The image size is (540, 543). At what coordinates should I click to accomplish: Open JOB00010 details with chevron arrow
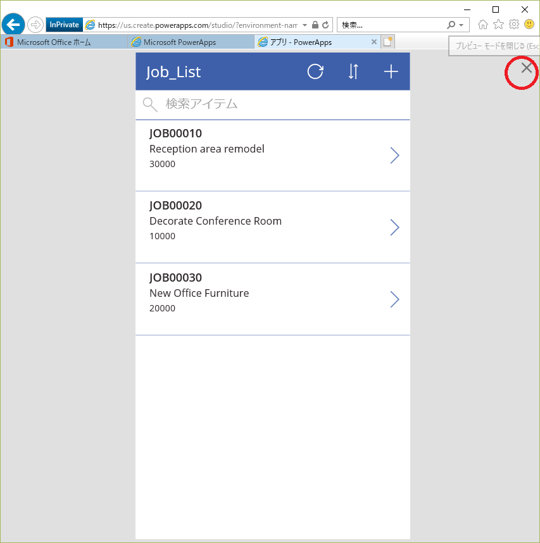pos(394,155)
